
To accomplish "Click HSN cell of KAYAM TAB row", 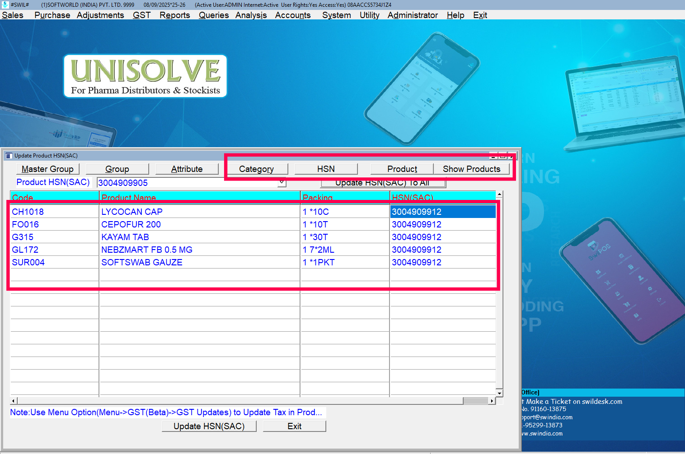I will click(443, 237).
